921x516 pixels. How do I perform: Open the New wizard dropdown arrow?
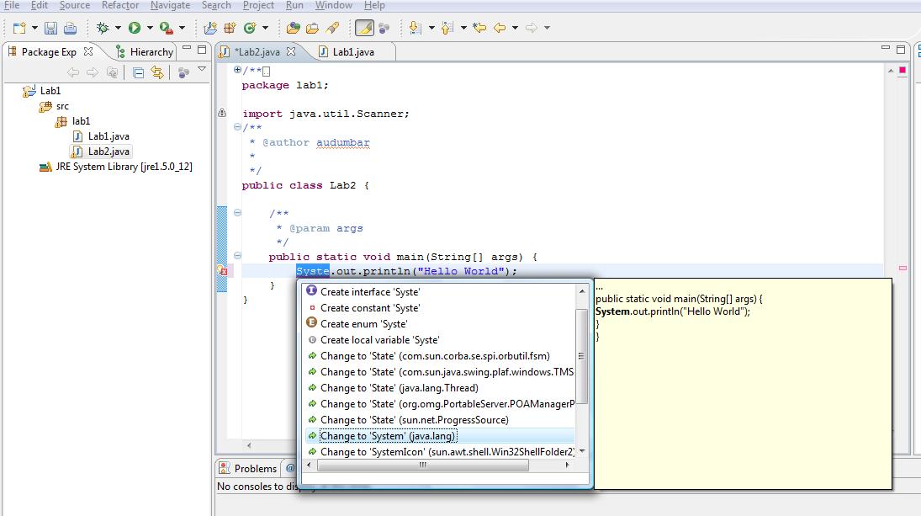tap(34, 28)
